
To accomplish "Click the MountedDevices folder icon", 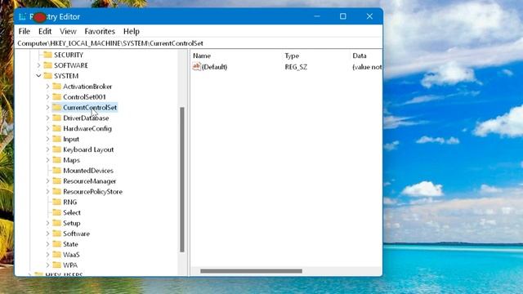I will (x=57, y=171).
